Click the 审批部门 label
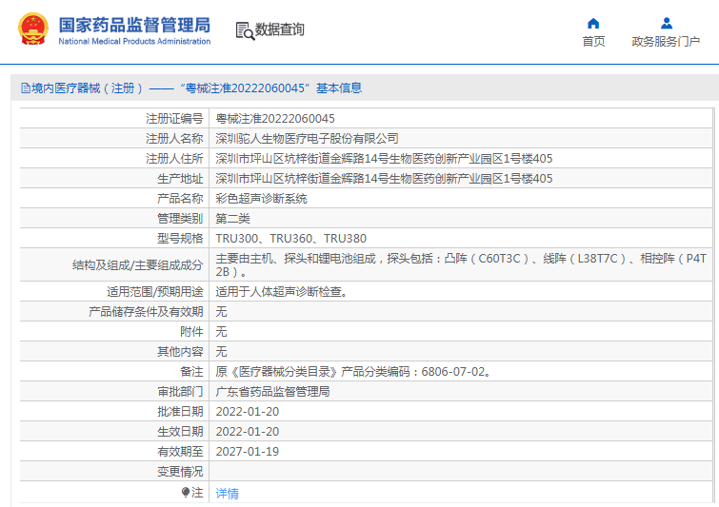Viewport: 719px width, 507px height. pyautogui.click(x=180, y=392)
